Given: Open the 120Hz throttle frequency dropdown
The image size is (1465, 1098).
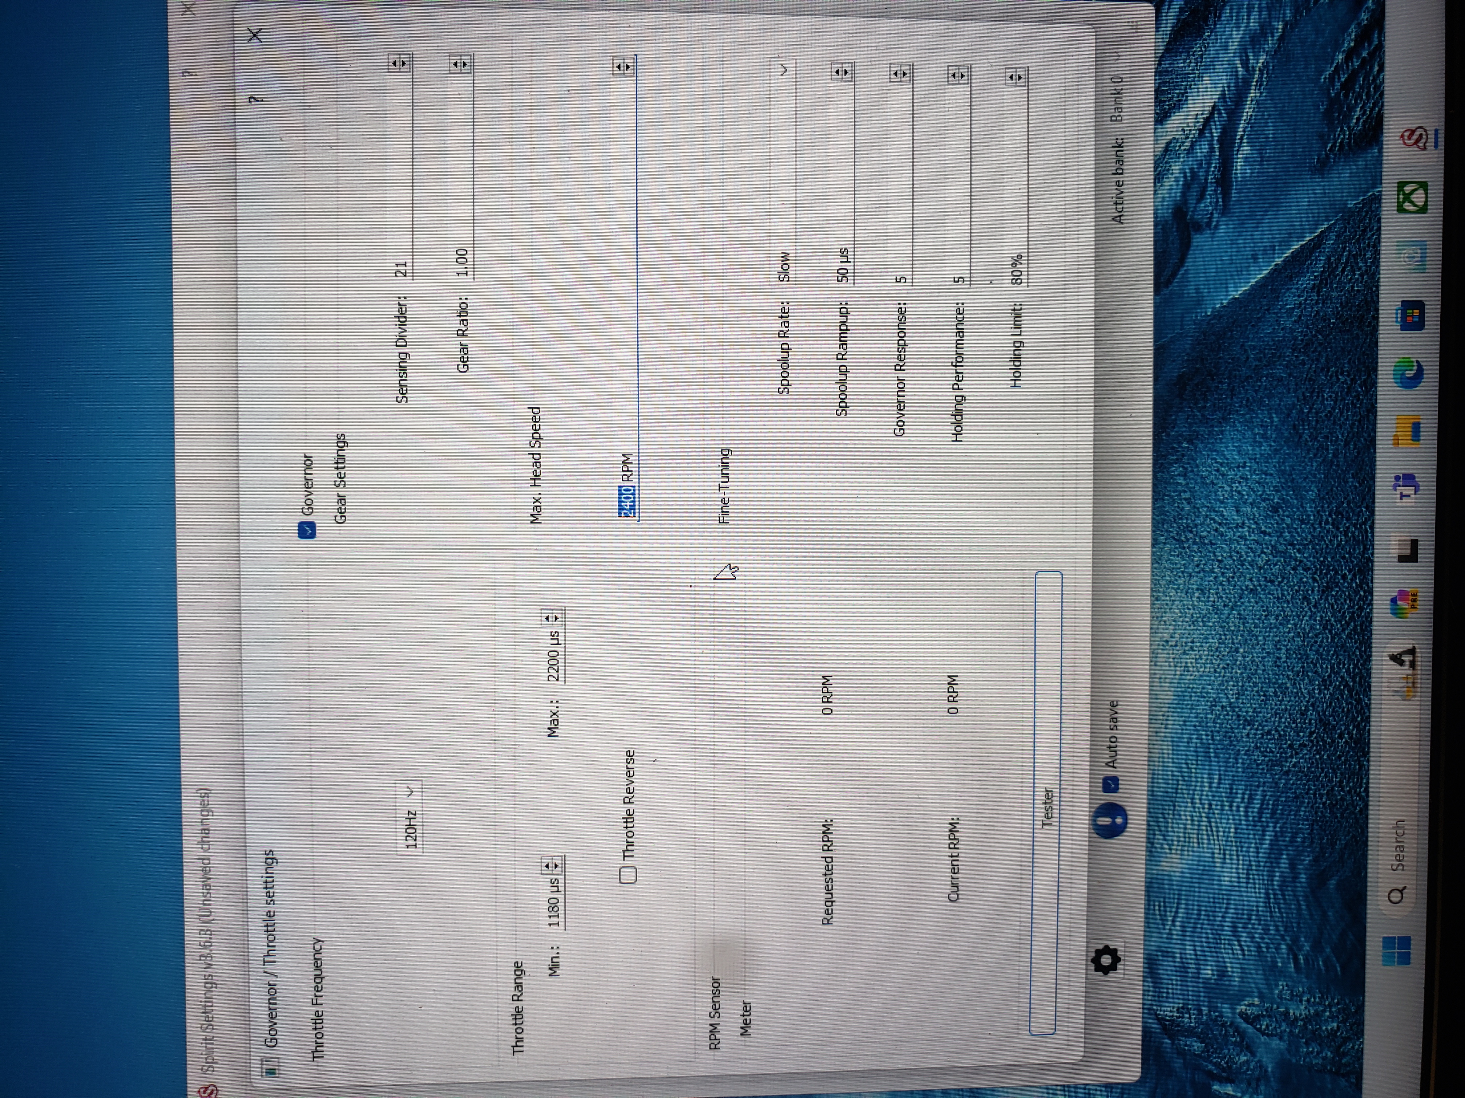Looking at the screenshot, I should pyautogui.click(x=409, y=817).
